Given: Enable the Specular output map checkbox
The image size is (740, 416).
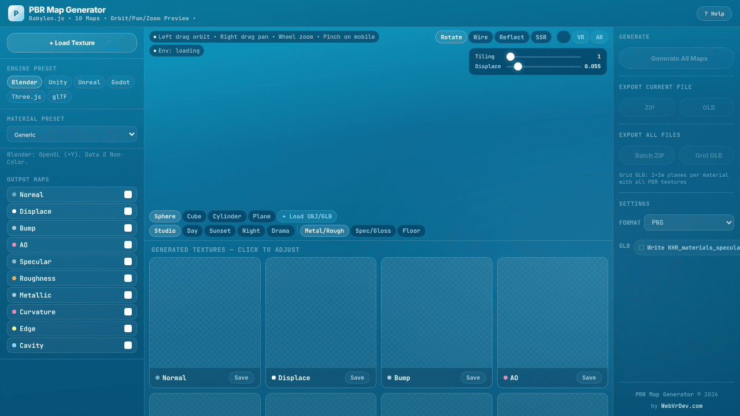Looking at the screenshot, I should click(x=128, y=262).
